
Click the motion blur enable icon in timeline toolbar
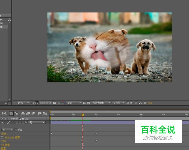(x=33, y=113)
